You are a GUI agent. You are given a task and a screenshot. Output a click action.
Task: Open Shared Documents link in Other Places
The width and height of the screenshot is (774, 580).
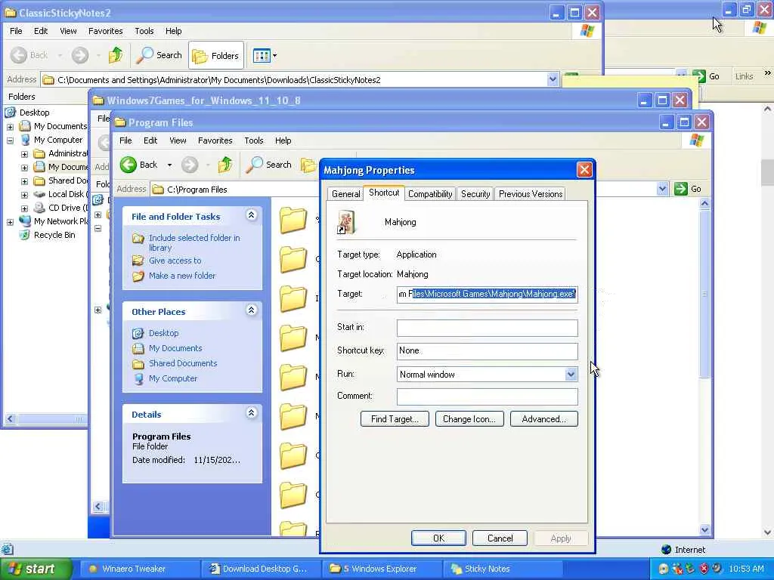click(x=183, y=363)
